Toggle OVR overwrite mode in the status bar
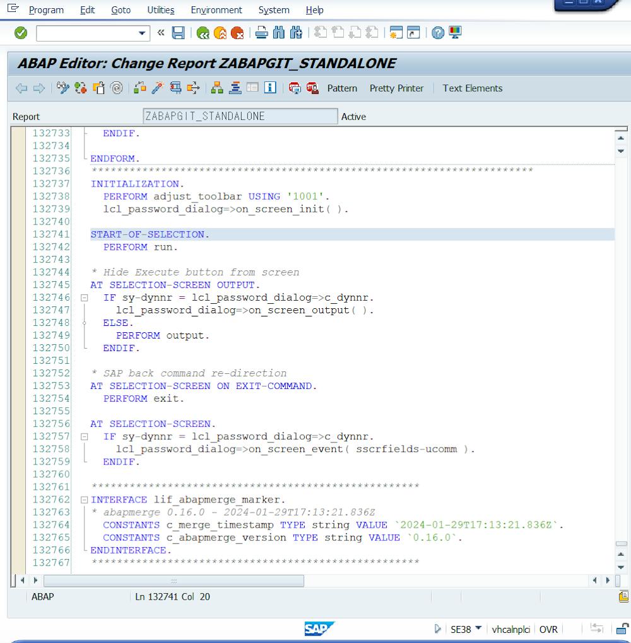Image resolution: width=631 pixels, height=643 pixels. [548, 629]
